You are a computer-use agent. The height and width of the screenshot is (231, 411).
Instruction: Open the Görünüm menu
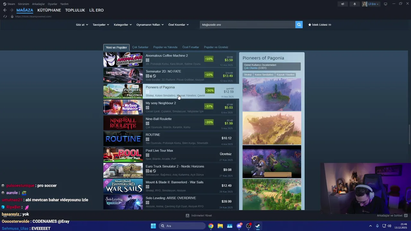(23, 4)
